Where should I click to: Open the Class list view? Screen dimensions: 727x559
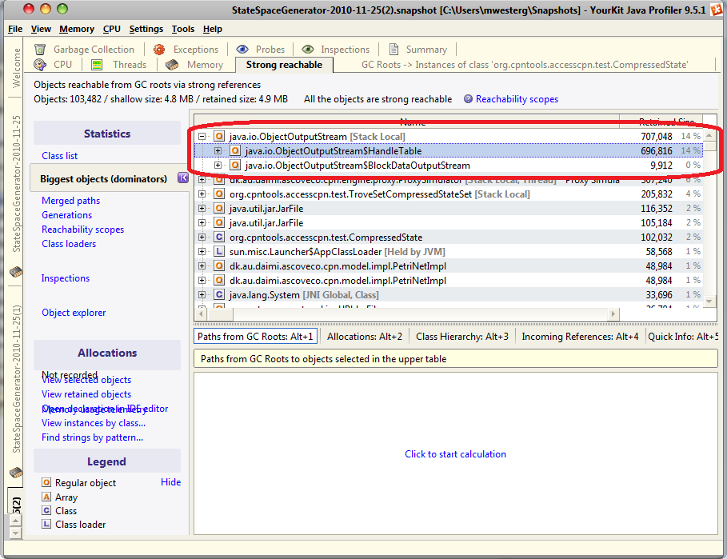coord(60,156)
